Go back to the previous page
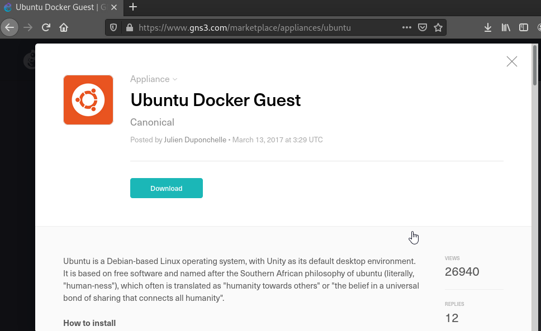The height and width of the screenshot is (331, 541). pyautogui.click(x=10, y=27)
